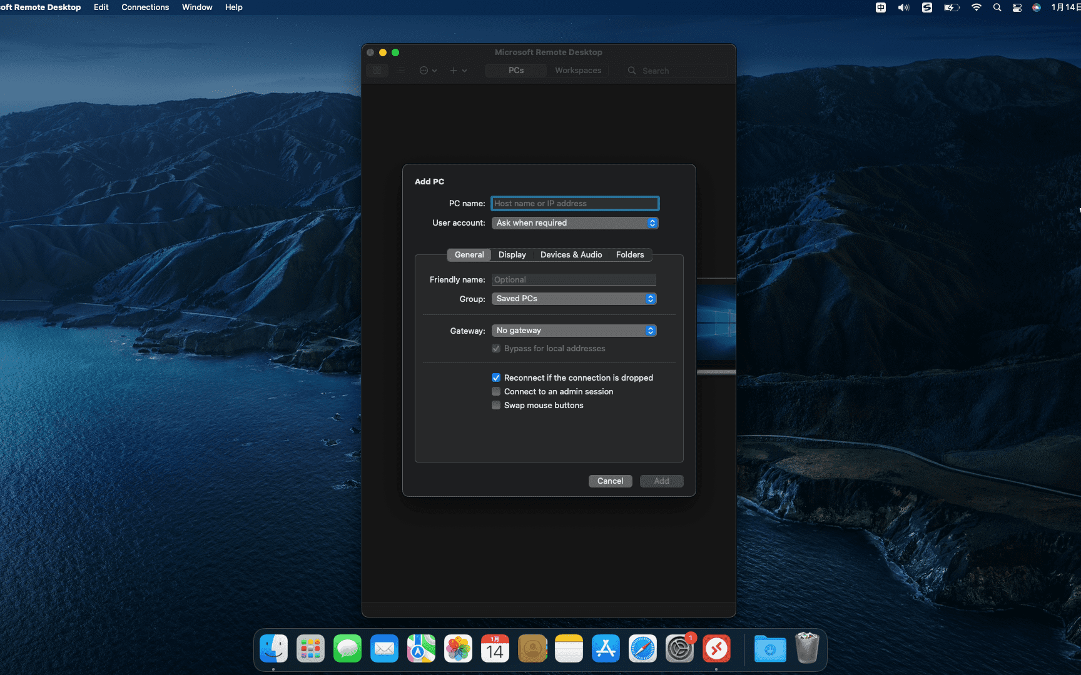The image size is (1081, 675).
Task: Switch to the Display tab
Action: pos(512,255)
